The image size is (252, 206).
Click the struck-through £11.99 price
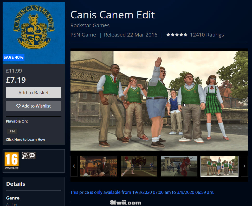[x=14, y=71]
